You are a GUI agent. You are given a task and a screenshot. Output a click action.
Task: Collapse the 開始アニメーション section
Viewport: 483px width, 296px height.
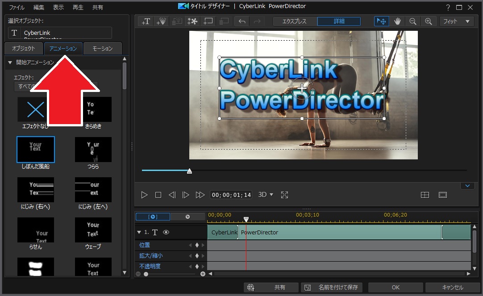tap(10, 63)
